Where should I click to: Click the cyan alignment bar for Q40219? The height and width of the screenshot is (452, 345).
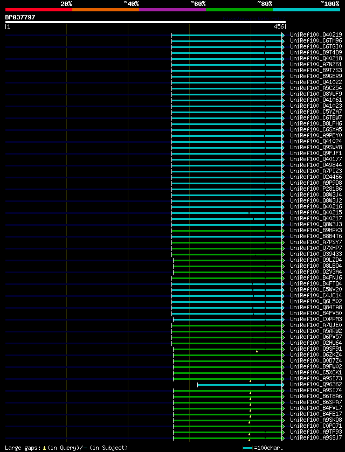tap(227, 35)
